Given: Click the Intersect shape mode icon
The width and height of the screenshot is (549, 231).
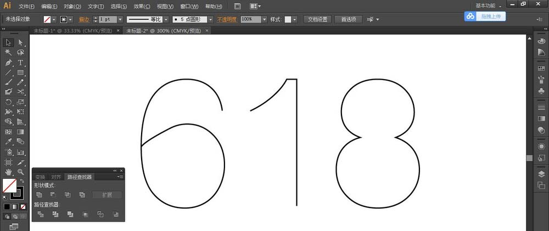Looking at the screenshot, I should (68, 195).
